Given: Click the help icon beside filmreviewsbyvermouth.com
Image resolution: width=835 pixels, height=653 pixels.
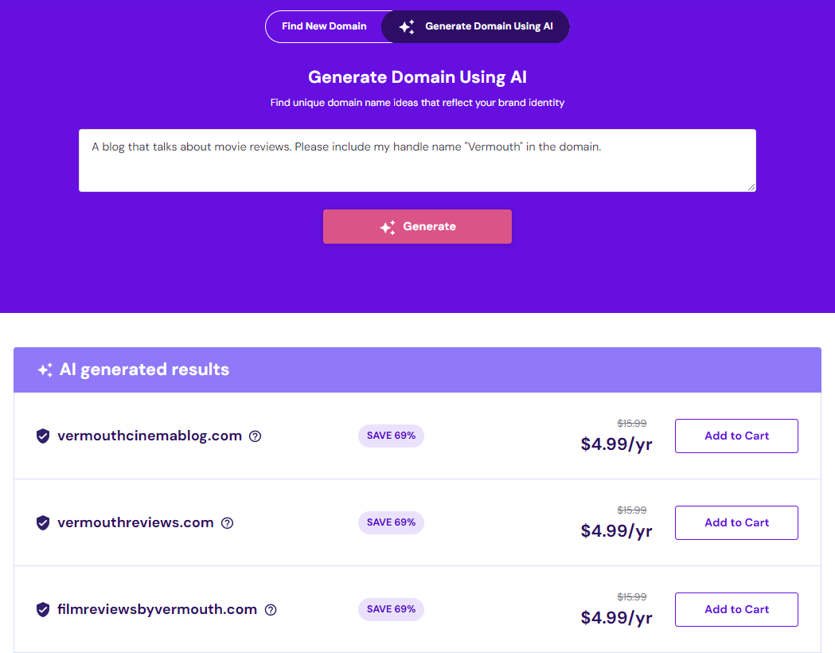Looking at the screenshot, I should pos(271,610).
